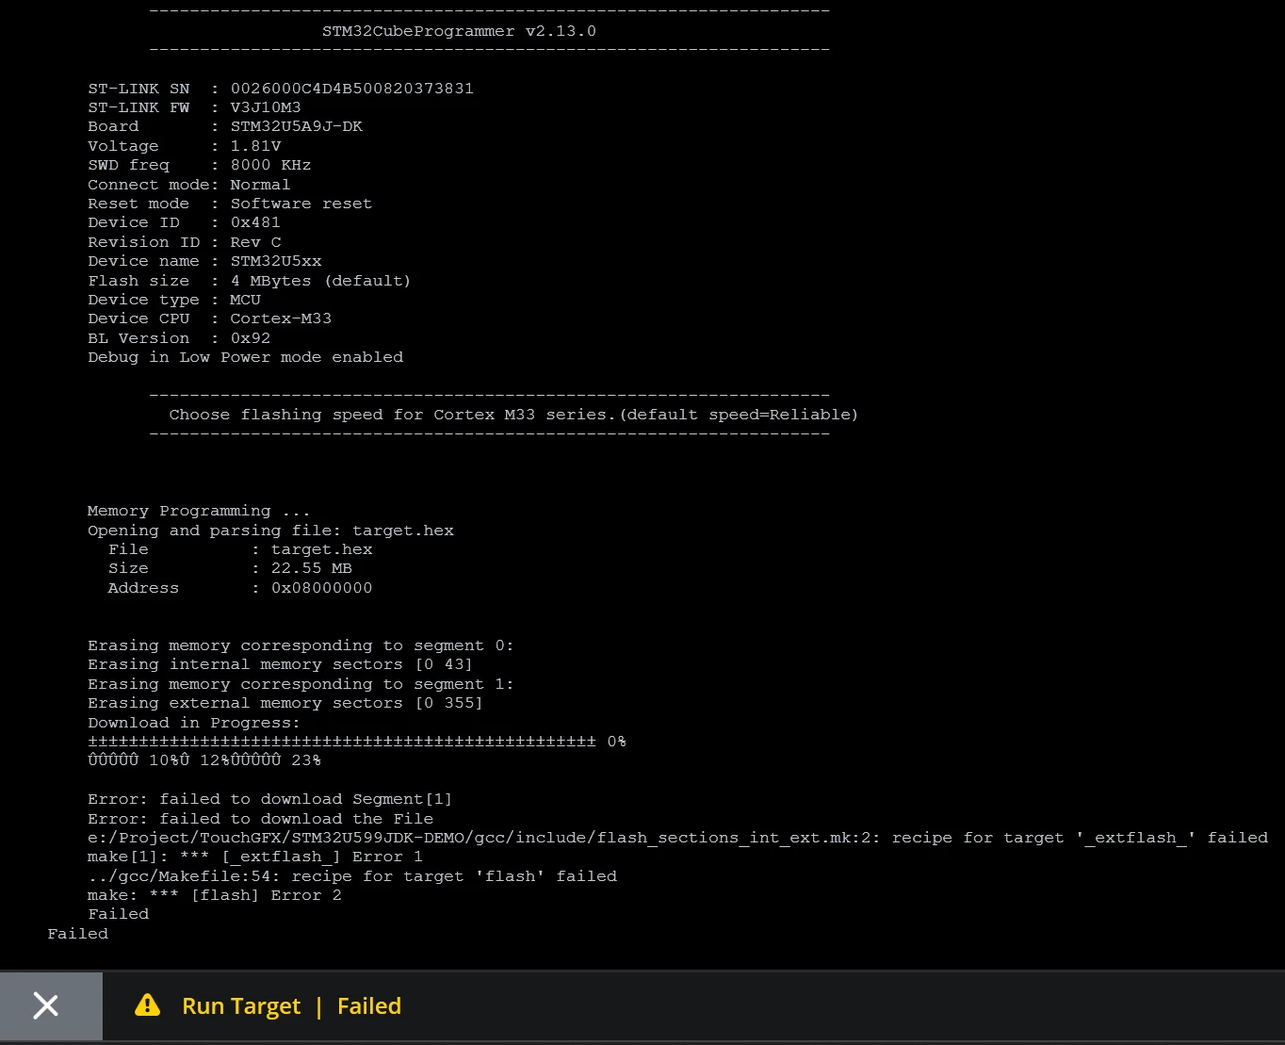
Task: Click the Reset mode Software reset line
Action: (x=230, y=204)
